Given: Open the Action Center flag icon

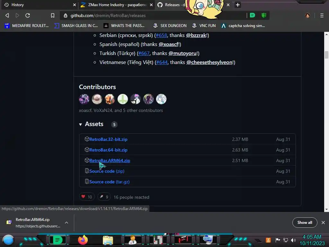Looking at the screenshot, I should click(x=278, y=240).
